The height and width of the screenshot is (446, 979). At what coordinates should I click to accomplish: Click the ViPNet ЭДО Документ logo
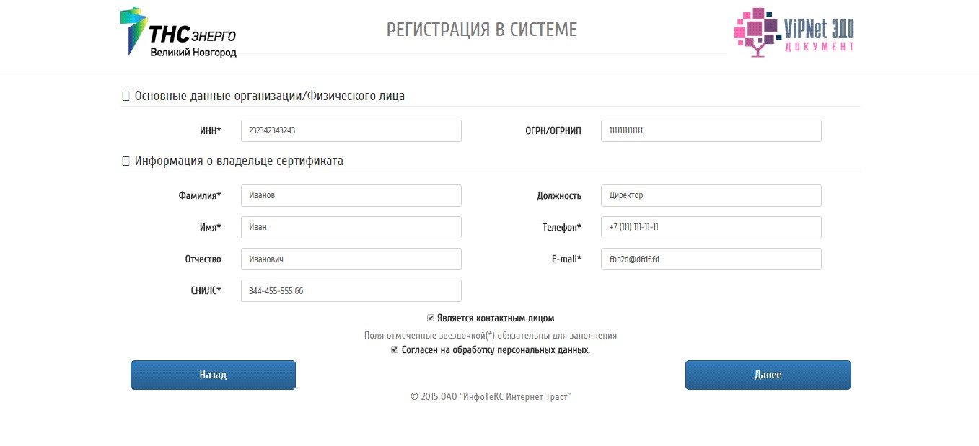coord(794,32)
